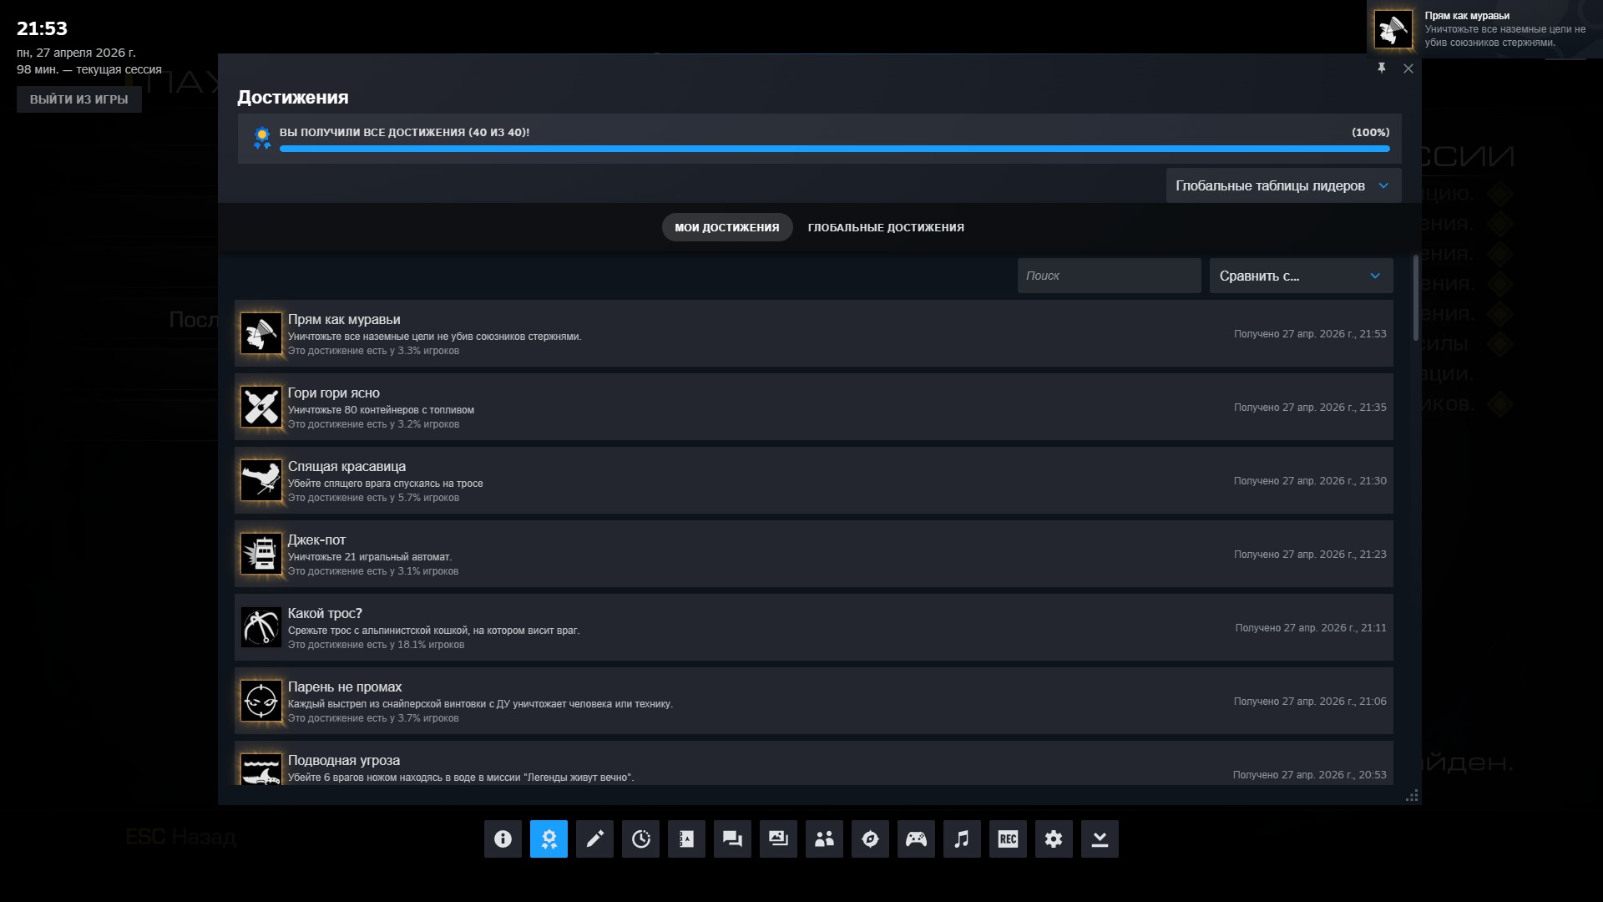1603x902 pixels.
Task: Open the chat bubbles icon
Action: click(x=732, y=839)
